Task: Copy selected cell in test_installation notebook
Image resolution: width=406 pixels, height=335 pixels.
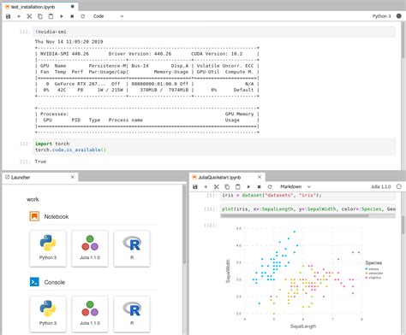Action: point(40,16)
